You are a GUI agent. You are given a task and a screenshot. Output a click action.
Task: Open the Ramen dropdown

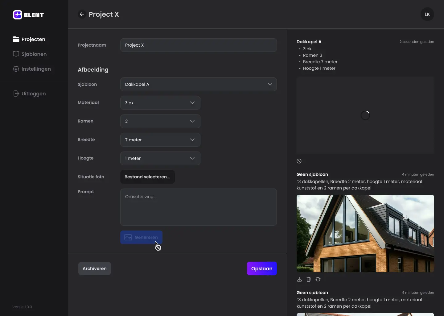(x=160, y=121)
